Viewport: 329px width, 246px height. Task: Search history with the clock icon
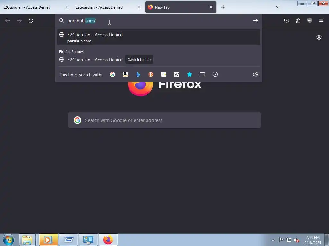pyautogui.click(x=215, y=74)
